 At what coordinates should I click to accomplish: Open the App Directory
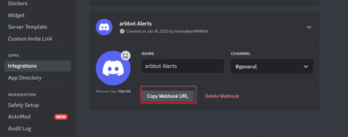click(25, 78)
